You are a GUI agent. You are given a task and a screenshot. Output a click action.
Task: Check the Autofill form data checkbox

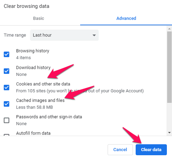click(7, 135)
